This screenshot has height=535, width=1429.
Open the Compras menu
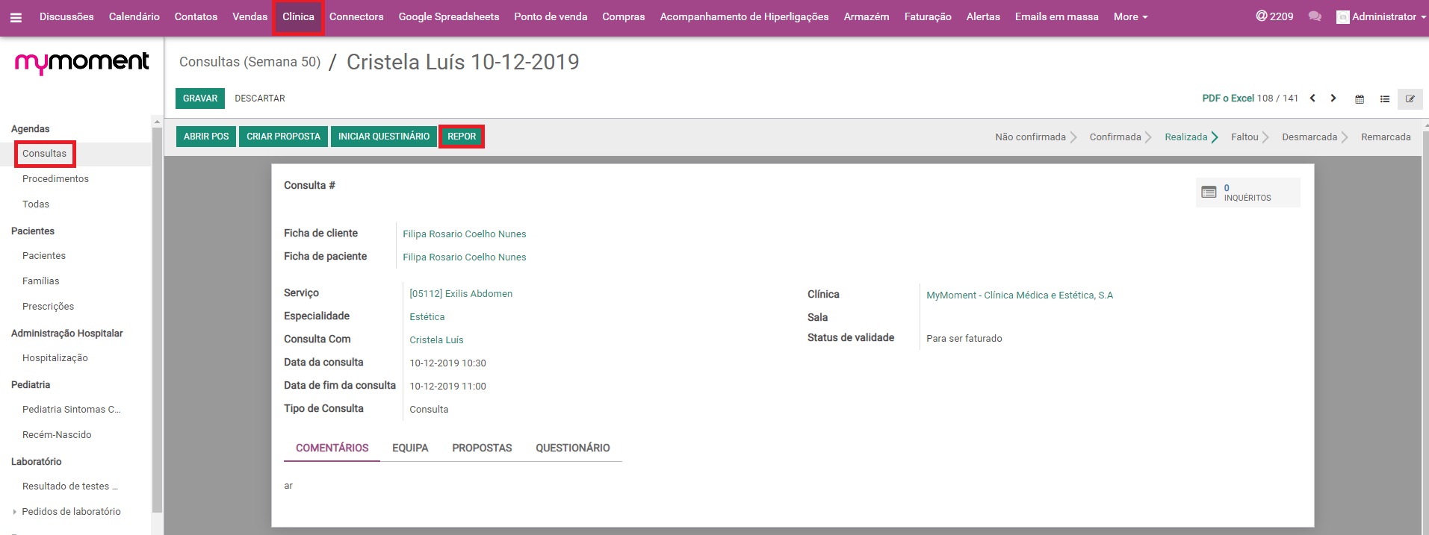pyautogui.click(x=624, y=16)
